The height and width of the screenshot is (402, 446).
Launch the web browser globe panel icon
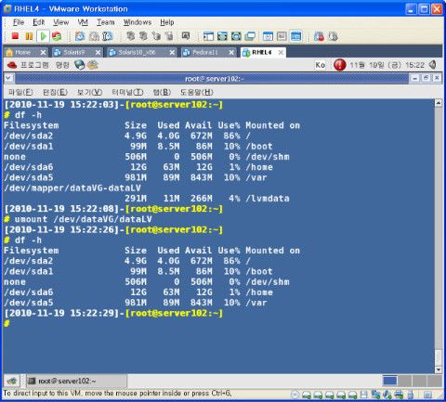coord(80,65)
